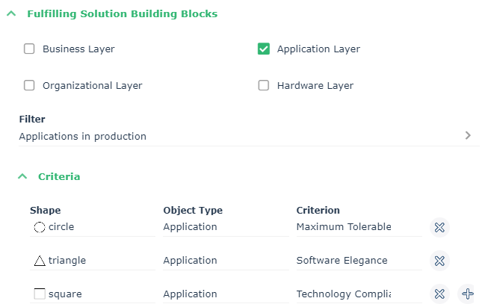Select the Applications in production filter field
This screenshot has height=307, width=485.
(224, 137)
